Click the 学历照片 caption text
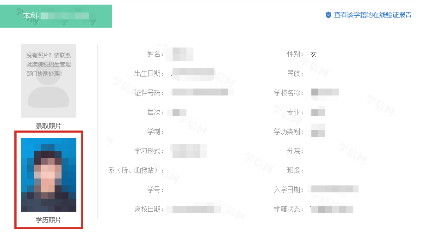 [x=49, y=220]
